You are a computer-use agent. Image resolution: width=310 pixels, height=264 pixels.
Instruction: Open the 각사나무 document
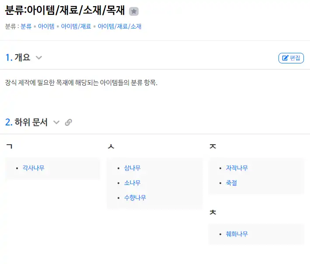coord(33,168)
